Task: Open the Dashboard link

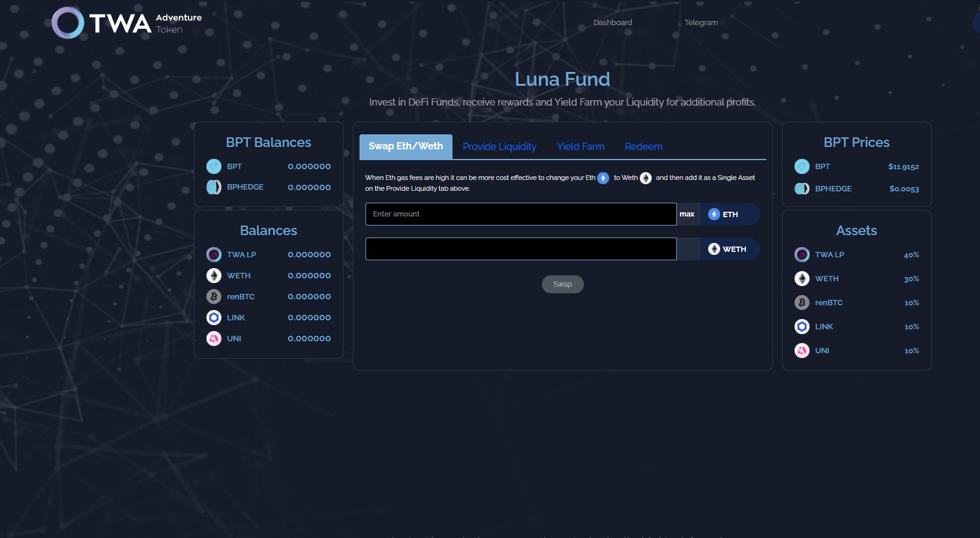Action: pyautogui.click(x=612, y=23)
